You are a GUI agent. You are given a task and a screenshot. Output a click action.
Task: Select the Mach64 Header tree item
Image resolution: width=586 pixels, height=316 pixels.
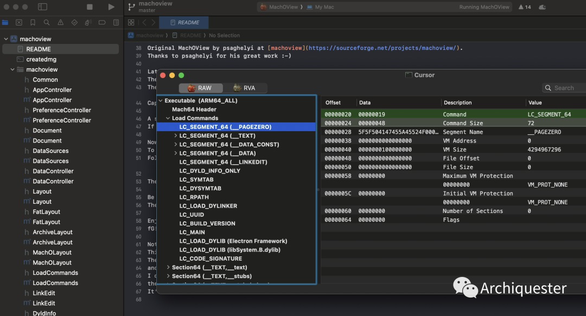click(x=194, y=109)
